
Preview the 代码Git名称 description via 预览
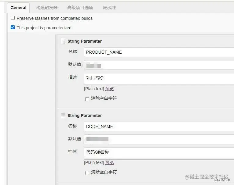110,162
